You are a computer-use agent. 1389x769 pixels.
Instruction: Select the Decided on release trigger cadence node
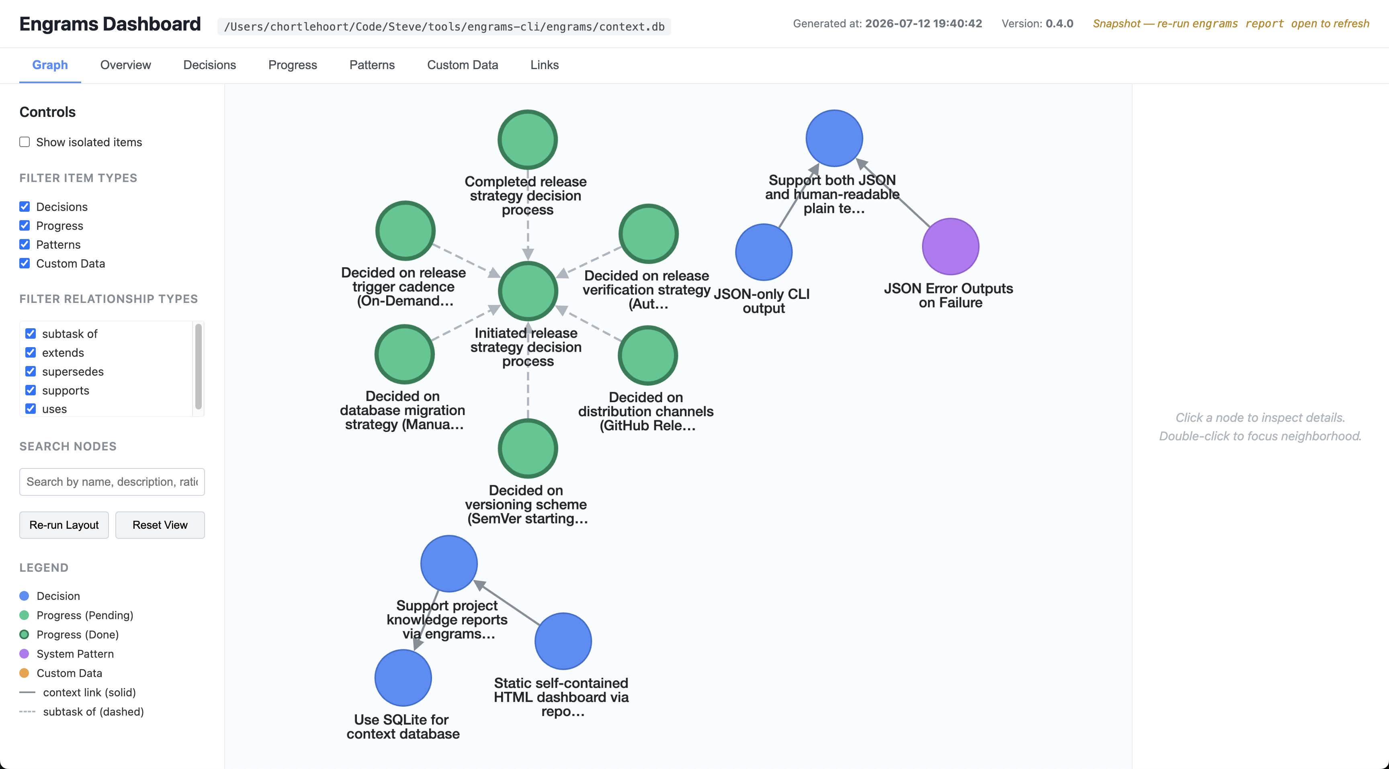click(x=405, y=231)
